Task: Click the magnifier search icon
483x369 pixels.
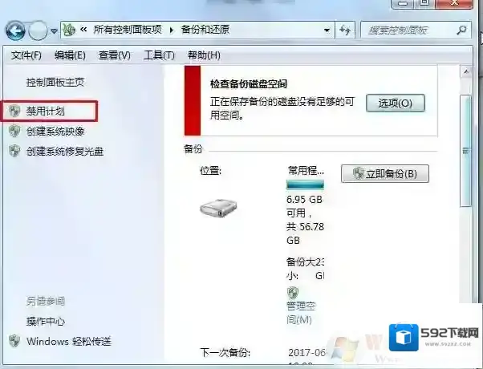Action: [x=461, y=30]
